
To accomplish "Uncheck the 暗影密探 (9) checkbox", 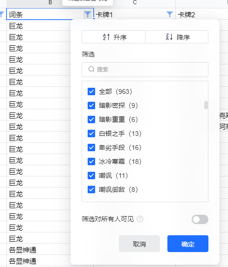I will tap(91, 105).
